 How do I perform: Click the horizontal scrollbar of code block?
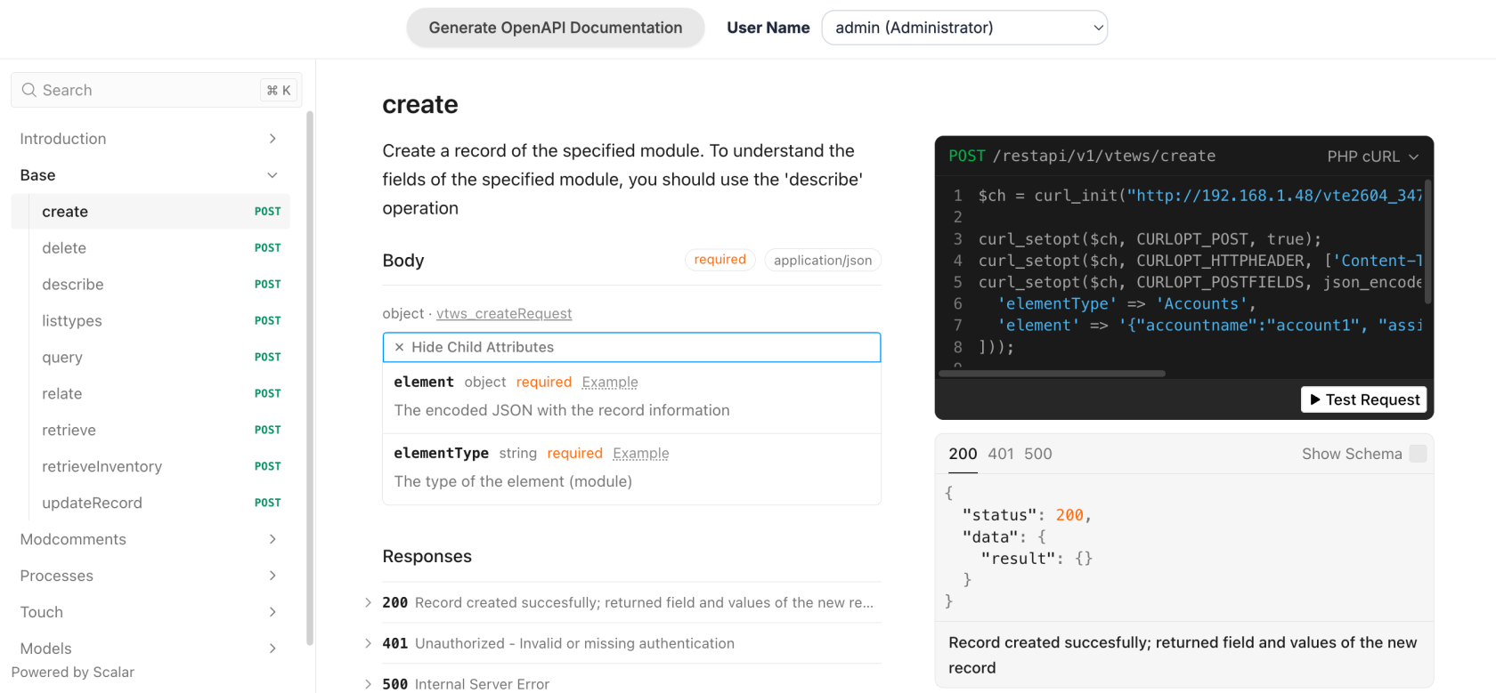1052,374
